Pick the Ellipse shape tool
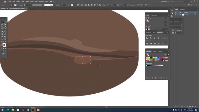Viewport: 199px width, 112px height. pyautogui.click(x=2, y=27)
